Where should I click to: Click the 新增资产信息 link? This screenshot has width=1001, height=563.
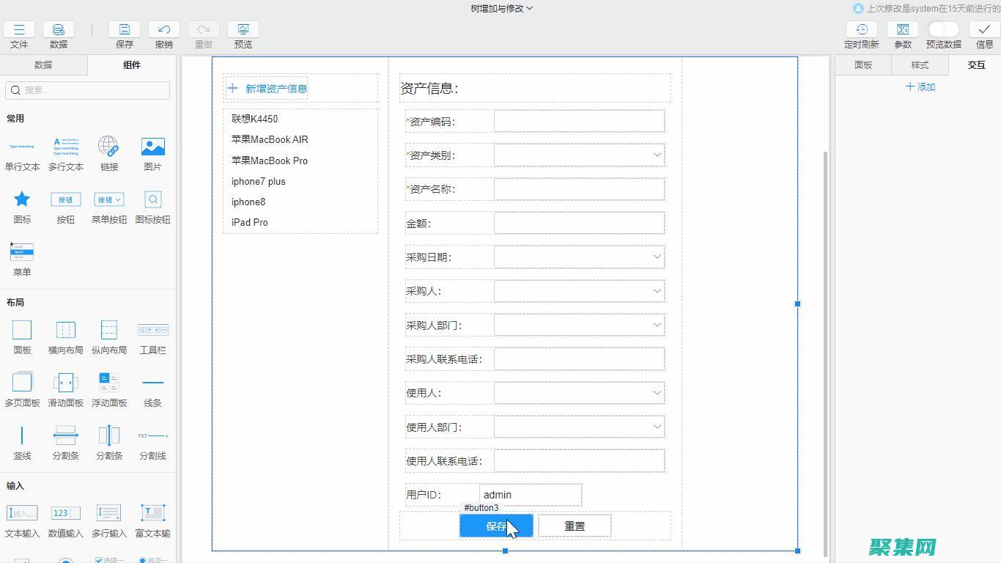(x=276, y=87)
